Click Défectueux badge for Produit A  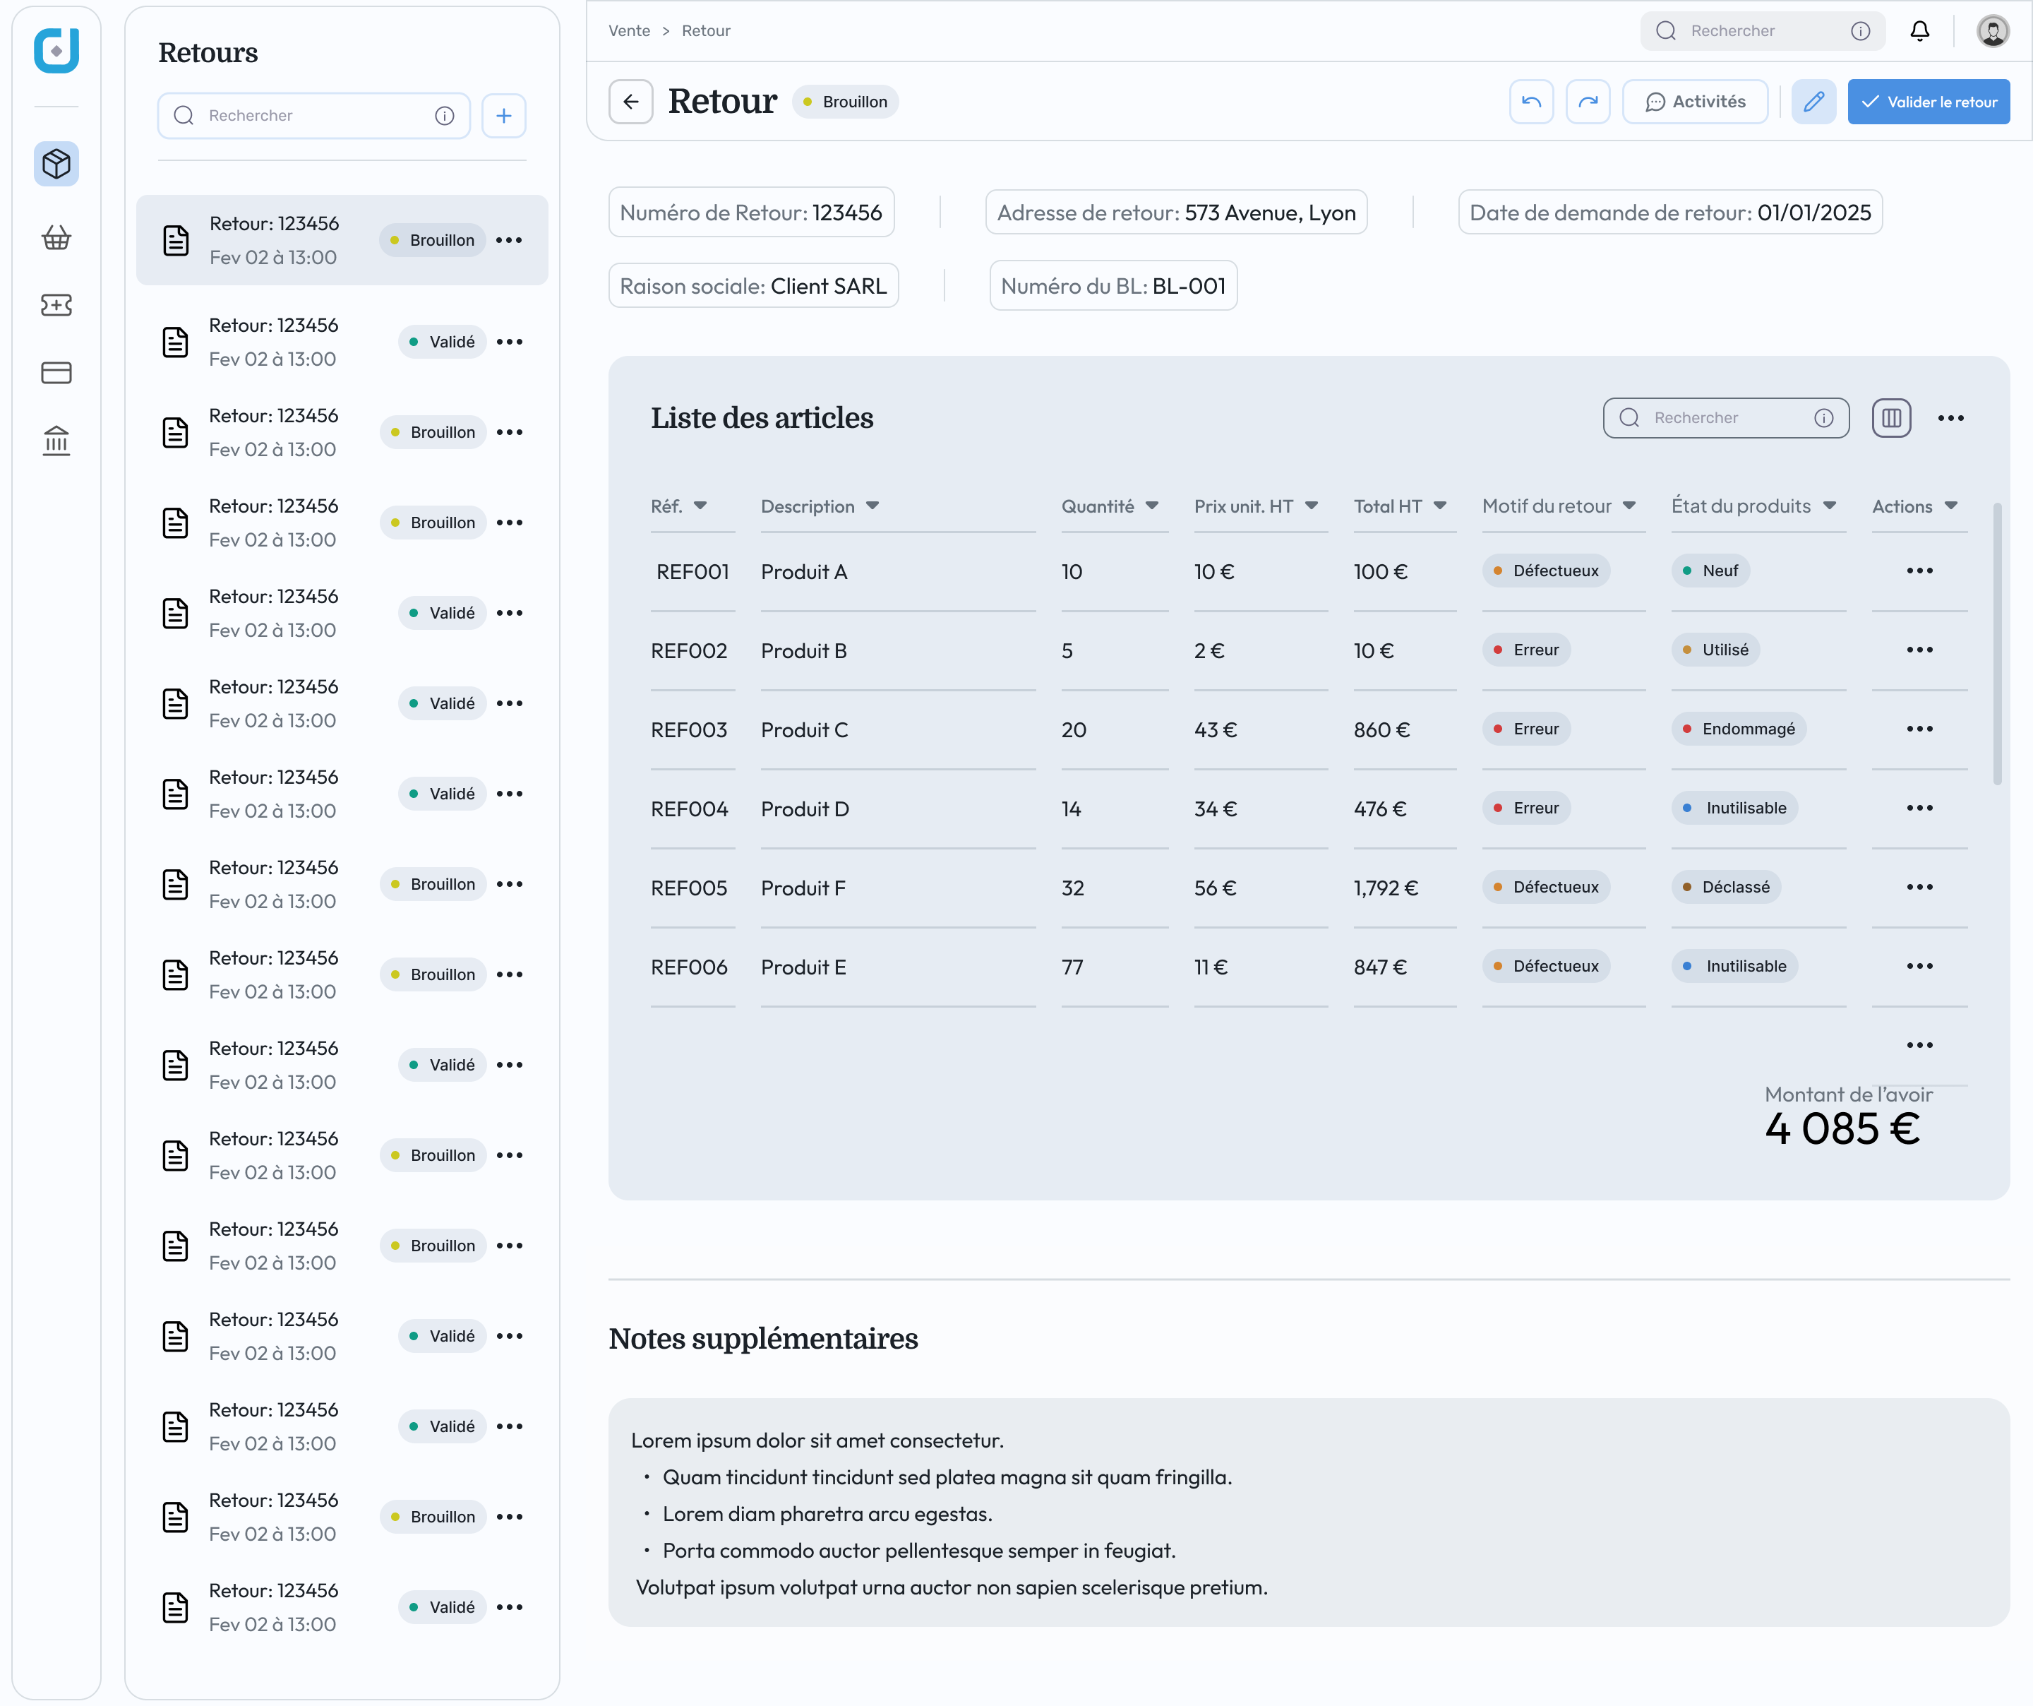(x=1546, y=571)
